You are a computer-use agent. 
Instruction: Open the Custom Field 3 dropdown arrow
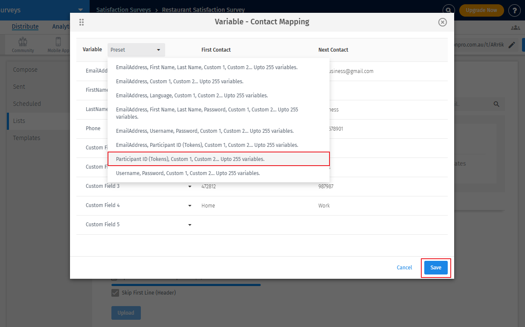tap(190, 187)
